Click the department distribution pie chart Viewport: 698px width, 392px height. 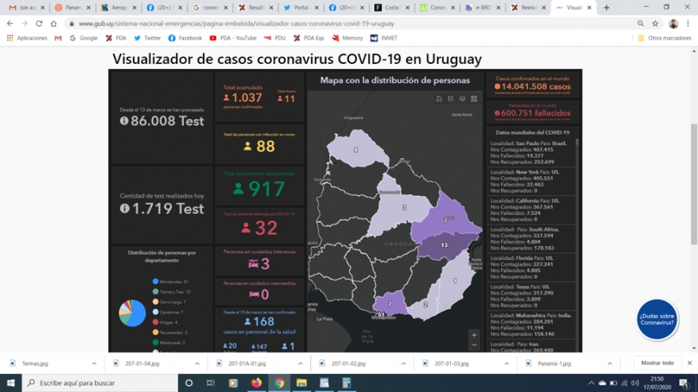point(132,313)
